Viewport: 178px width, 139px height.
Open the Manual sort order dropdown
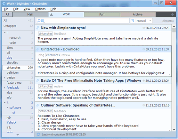[x=141, y=21]
